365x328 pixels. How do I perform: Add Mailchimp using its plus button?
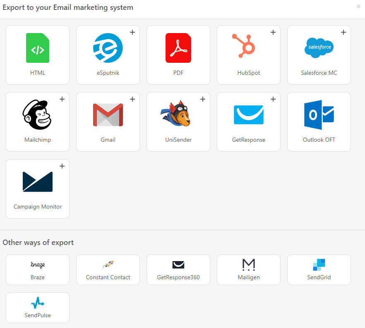pos(62,99)
